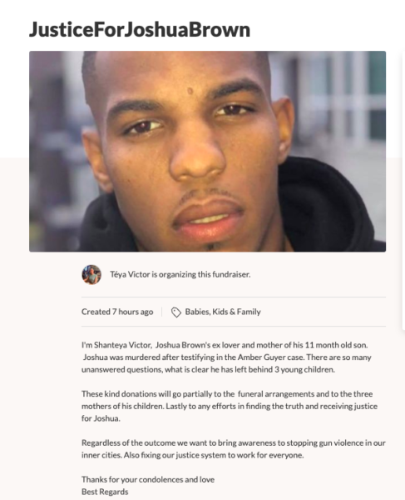Viewport: 405px width, 500px height.
Task: Click the line beginning Regardless of the outcome
Action: coord(234,443)
